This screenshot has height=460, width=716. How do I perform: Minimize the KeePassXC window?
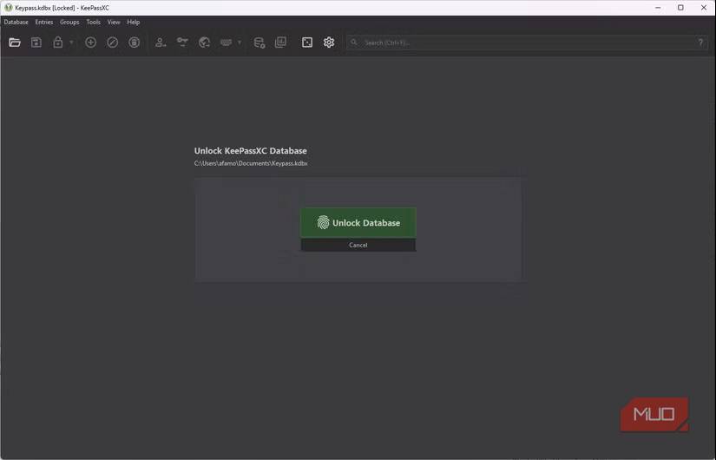658,8
